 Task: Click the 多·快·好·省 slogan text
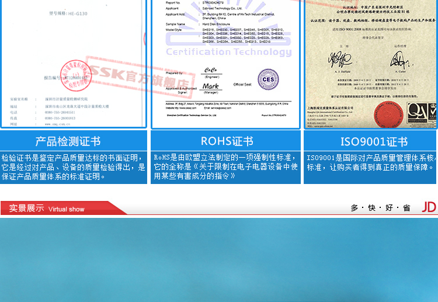click(380, 208)
